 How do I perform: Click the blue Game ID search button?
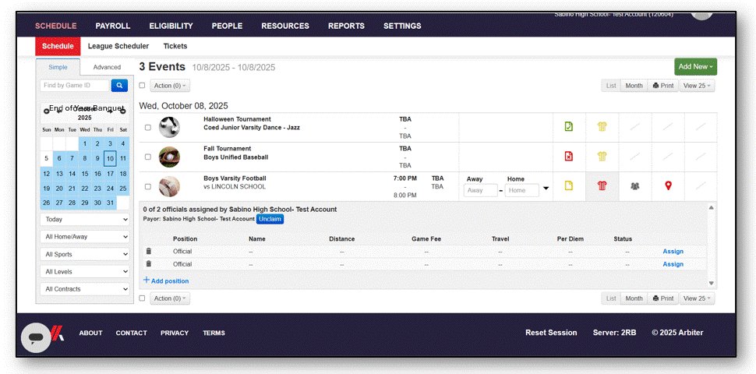click(119, 86)
